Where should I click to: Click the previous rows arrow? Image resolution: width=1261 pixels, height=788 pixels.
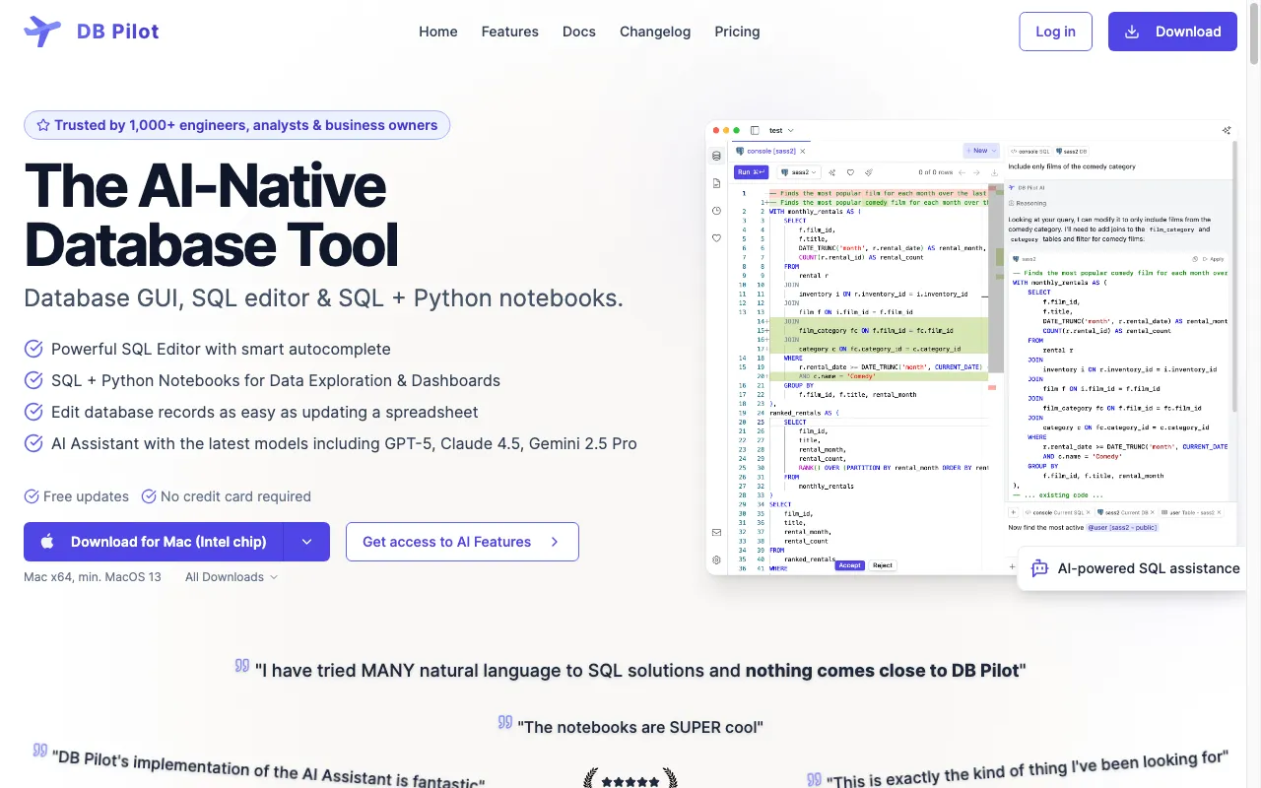coord(962,172)
